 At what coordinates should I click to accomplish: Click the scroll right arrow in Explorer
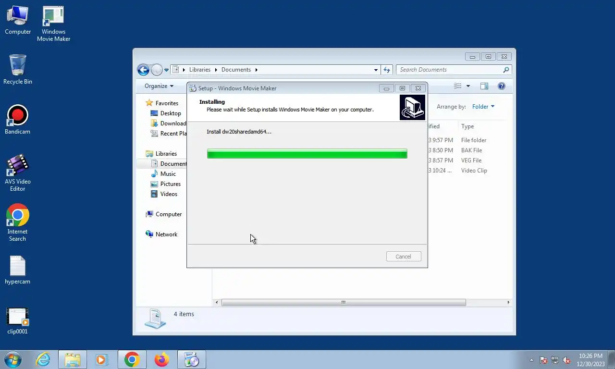click(x=508, y=302)
